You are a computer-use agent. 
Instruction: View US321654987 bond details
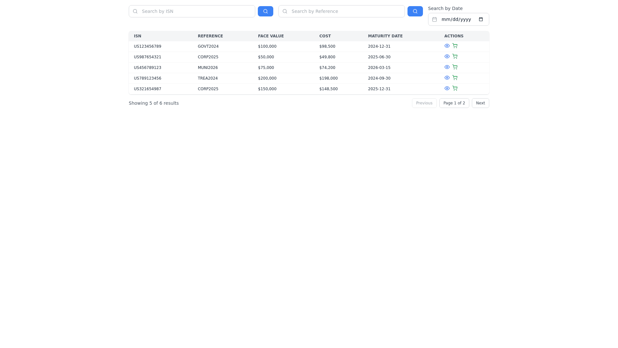(x=447, y=88)
